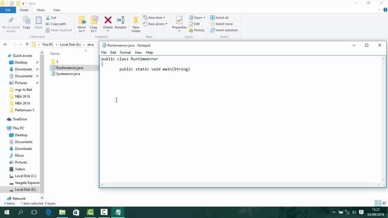
Task: Open Local Disk (C:) in sidebar
Action: pyautogui.click(x=25, y=176)
